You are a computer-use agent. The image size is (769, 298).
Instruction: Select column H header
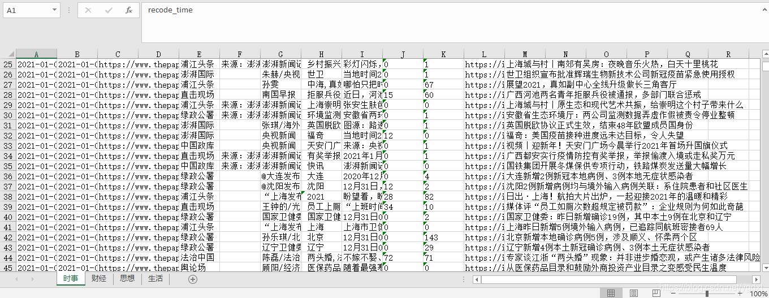coord(322,54)
